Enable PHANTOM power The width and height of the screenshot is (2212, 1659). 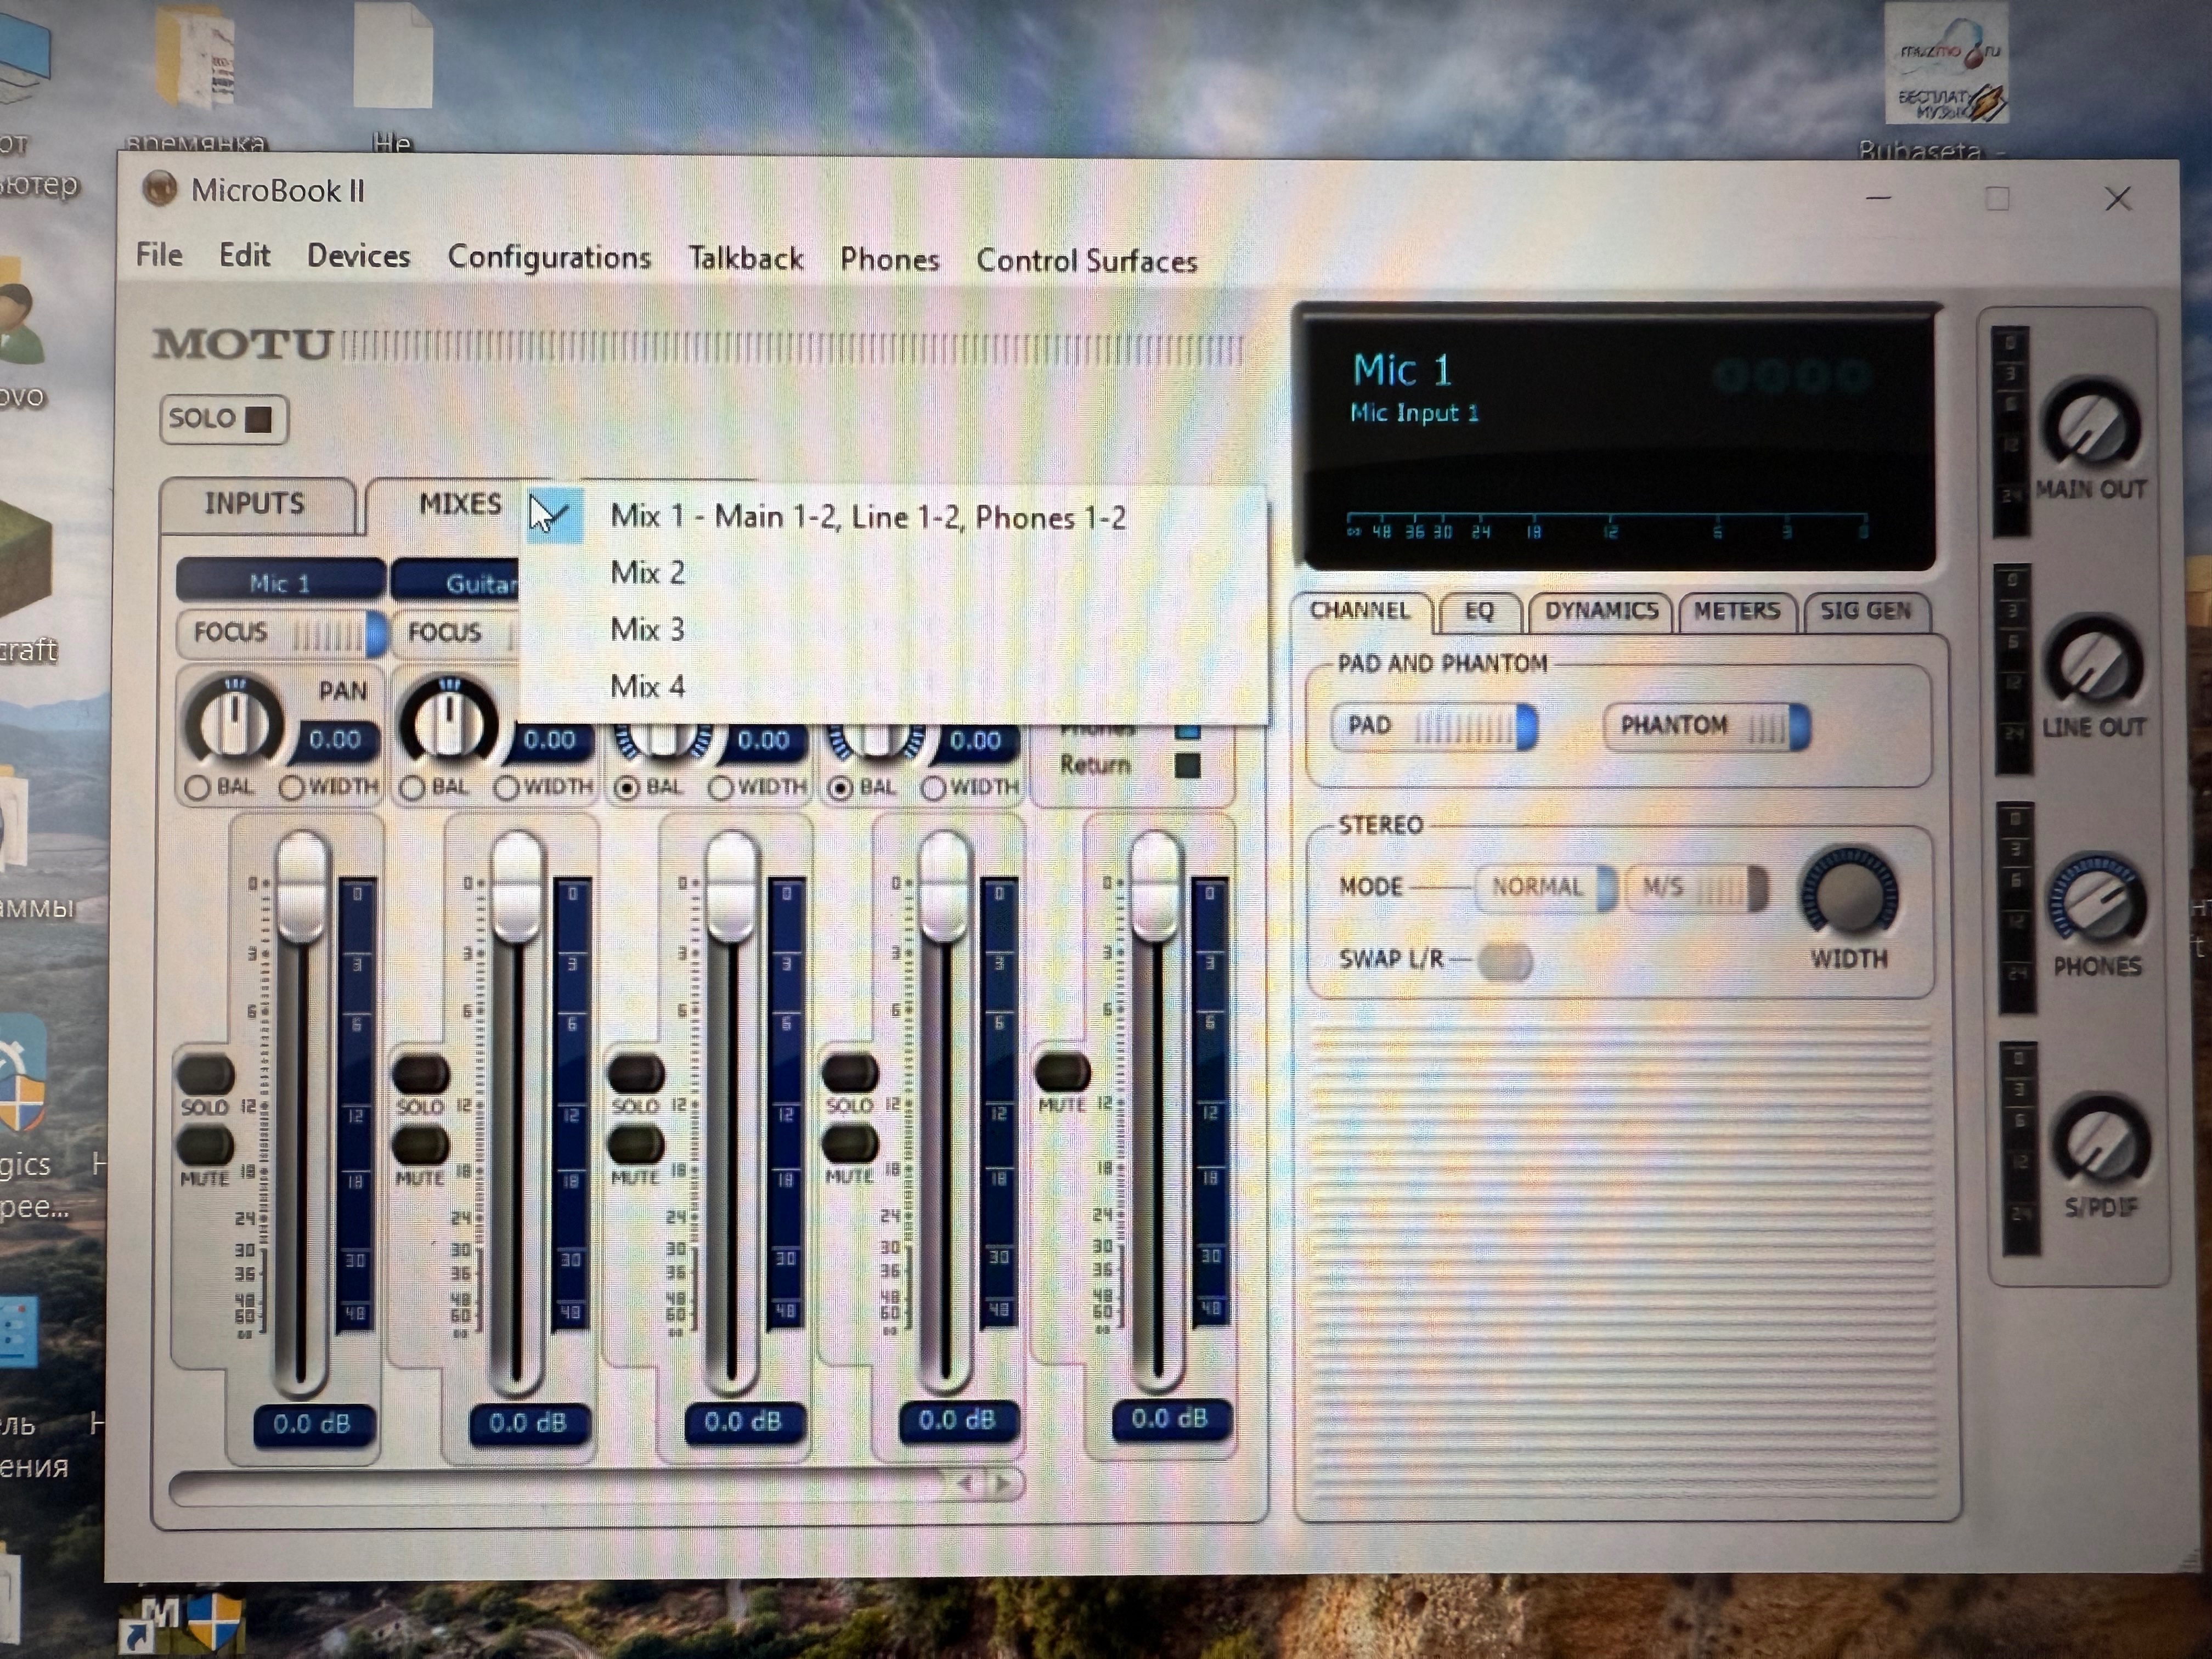tap(1706, 726)
